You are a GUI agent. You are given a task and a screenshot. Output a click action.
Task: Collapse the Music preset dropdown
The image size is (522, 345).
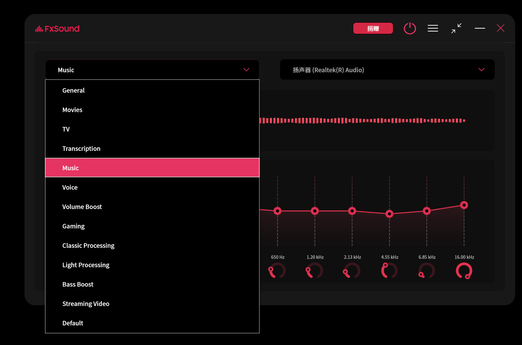click(152, 70)
